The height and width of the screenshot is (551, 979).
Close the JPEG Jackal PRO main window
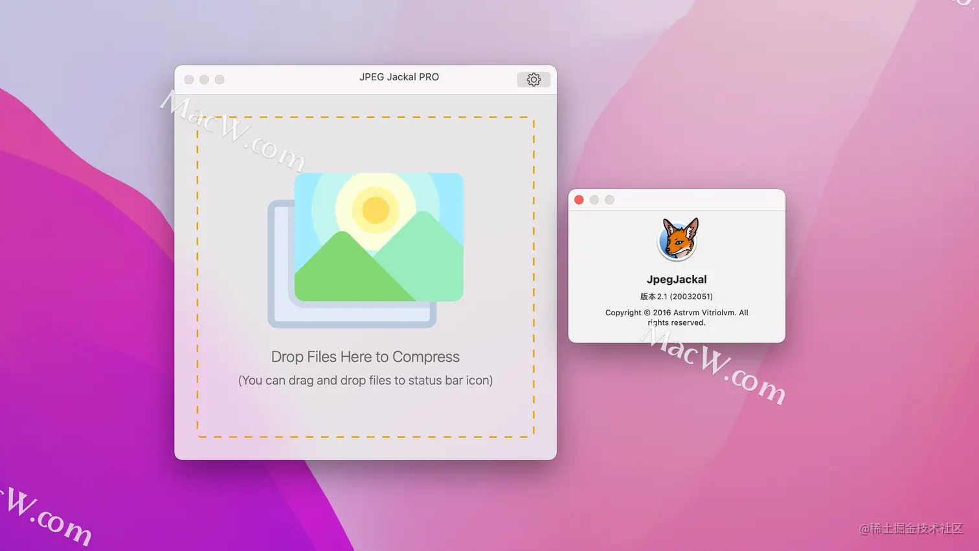click(189, 80)
